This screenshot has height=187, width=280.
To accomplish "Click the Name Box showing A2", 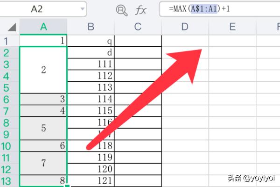I will pos(42,9).
